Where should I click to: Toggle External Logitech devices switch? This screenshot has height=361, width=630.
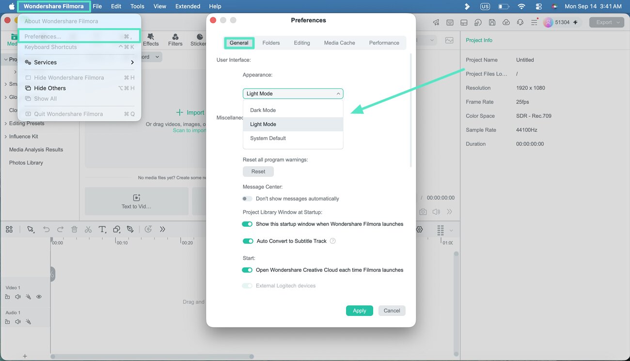pyautogui.click(x=247, y=286)
